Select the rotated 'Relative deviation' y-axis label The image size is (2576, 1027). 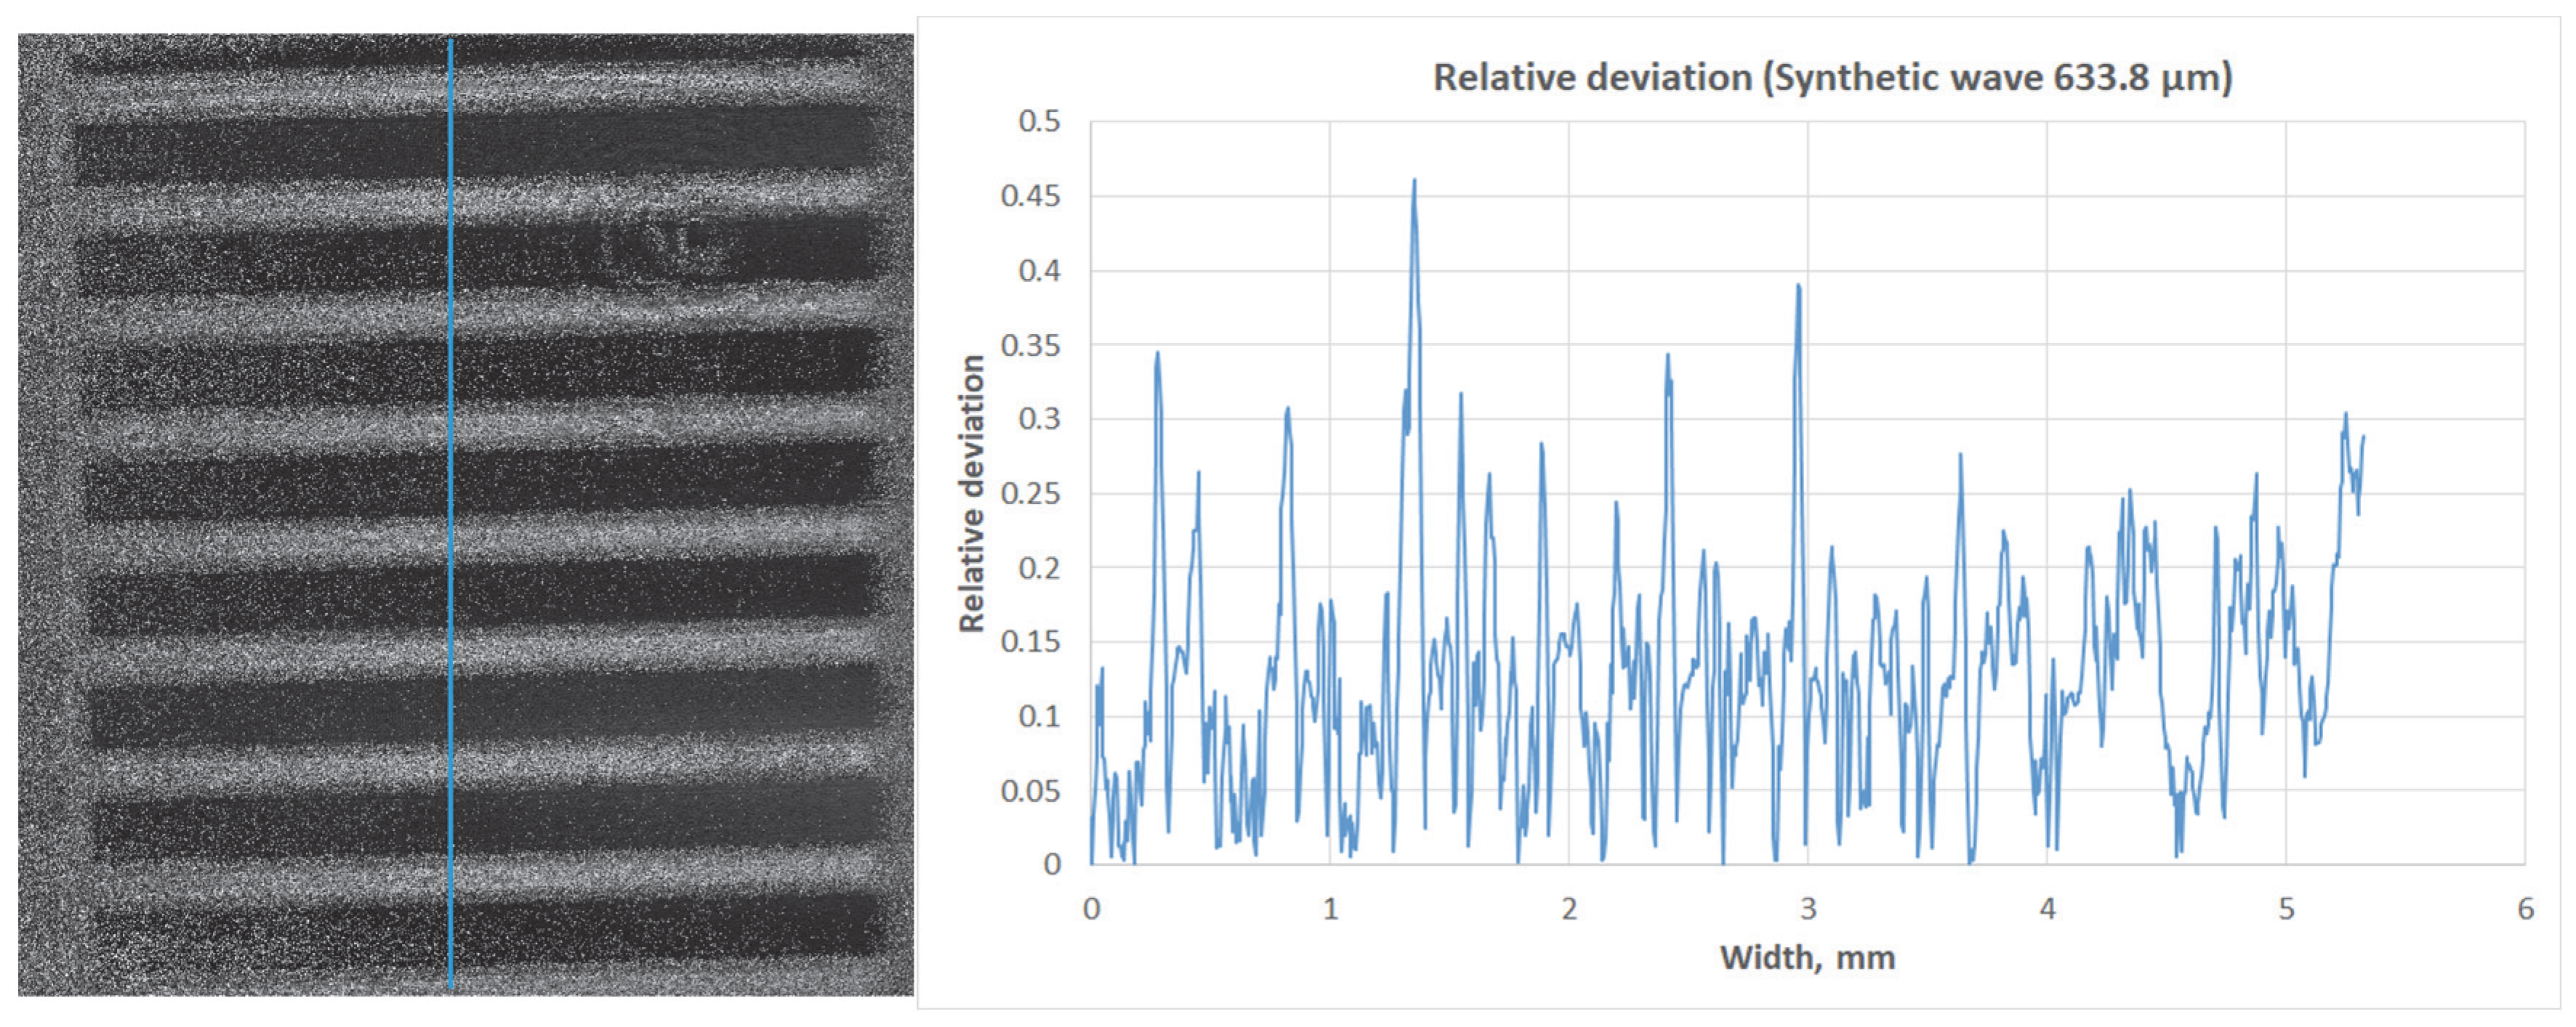[972, 493]
